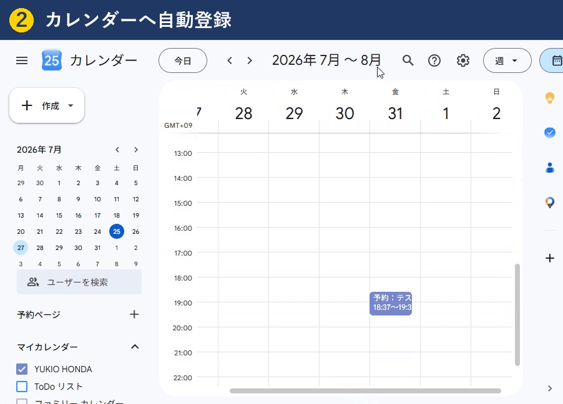The width and height of the screenshot is (563, 404).
Task: Select day 28 in week header
Action: coord(243,113)
